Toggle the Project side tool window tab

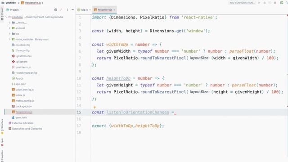click(x=2, y=14)
